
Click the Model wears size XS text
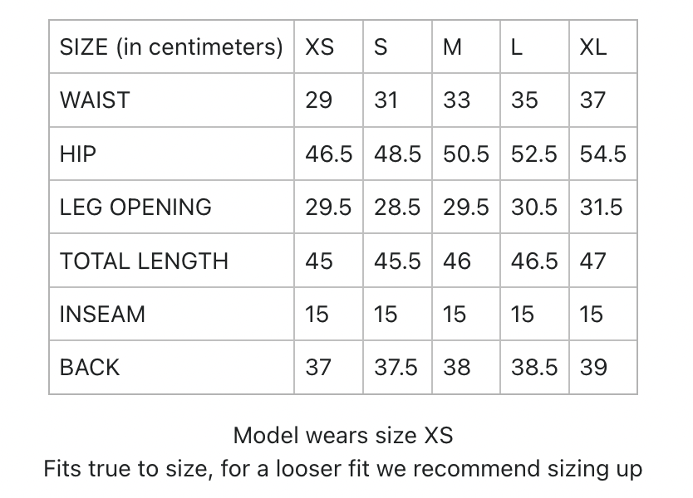(x=343, y=435)
